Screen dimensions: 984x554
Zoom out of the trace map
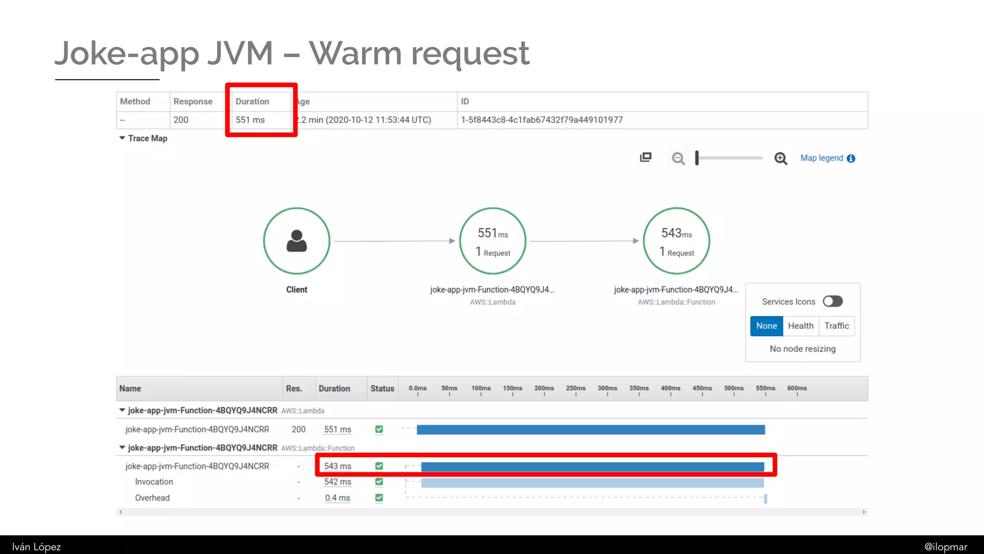[x=678, y=158]
